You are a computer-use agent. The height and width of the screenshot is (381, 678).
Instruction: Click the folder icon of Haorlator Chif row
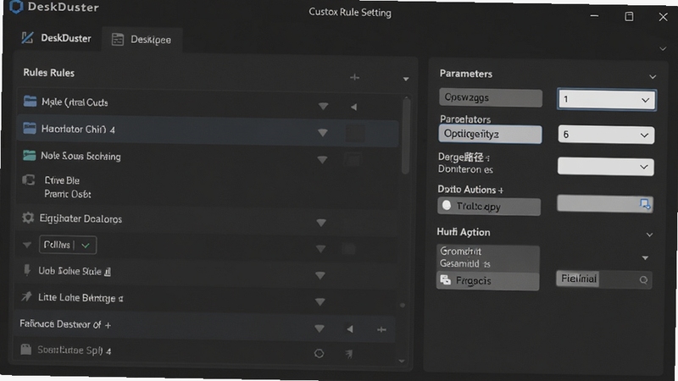click(x=30, y=129)
